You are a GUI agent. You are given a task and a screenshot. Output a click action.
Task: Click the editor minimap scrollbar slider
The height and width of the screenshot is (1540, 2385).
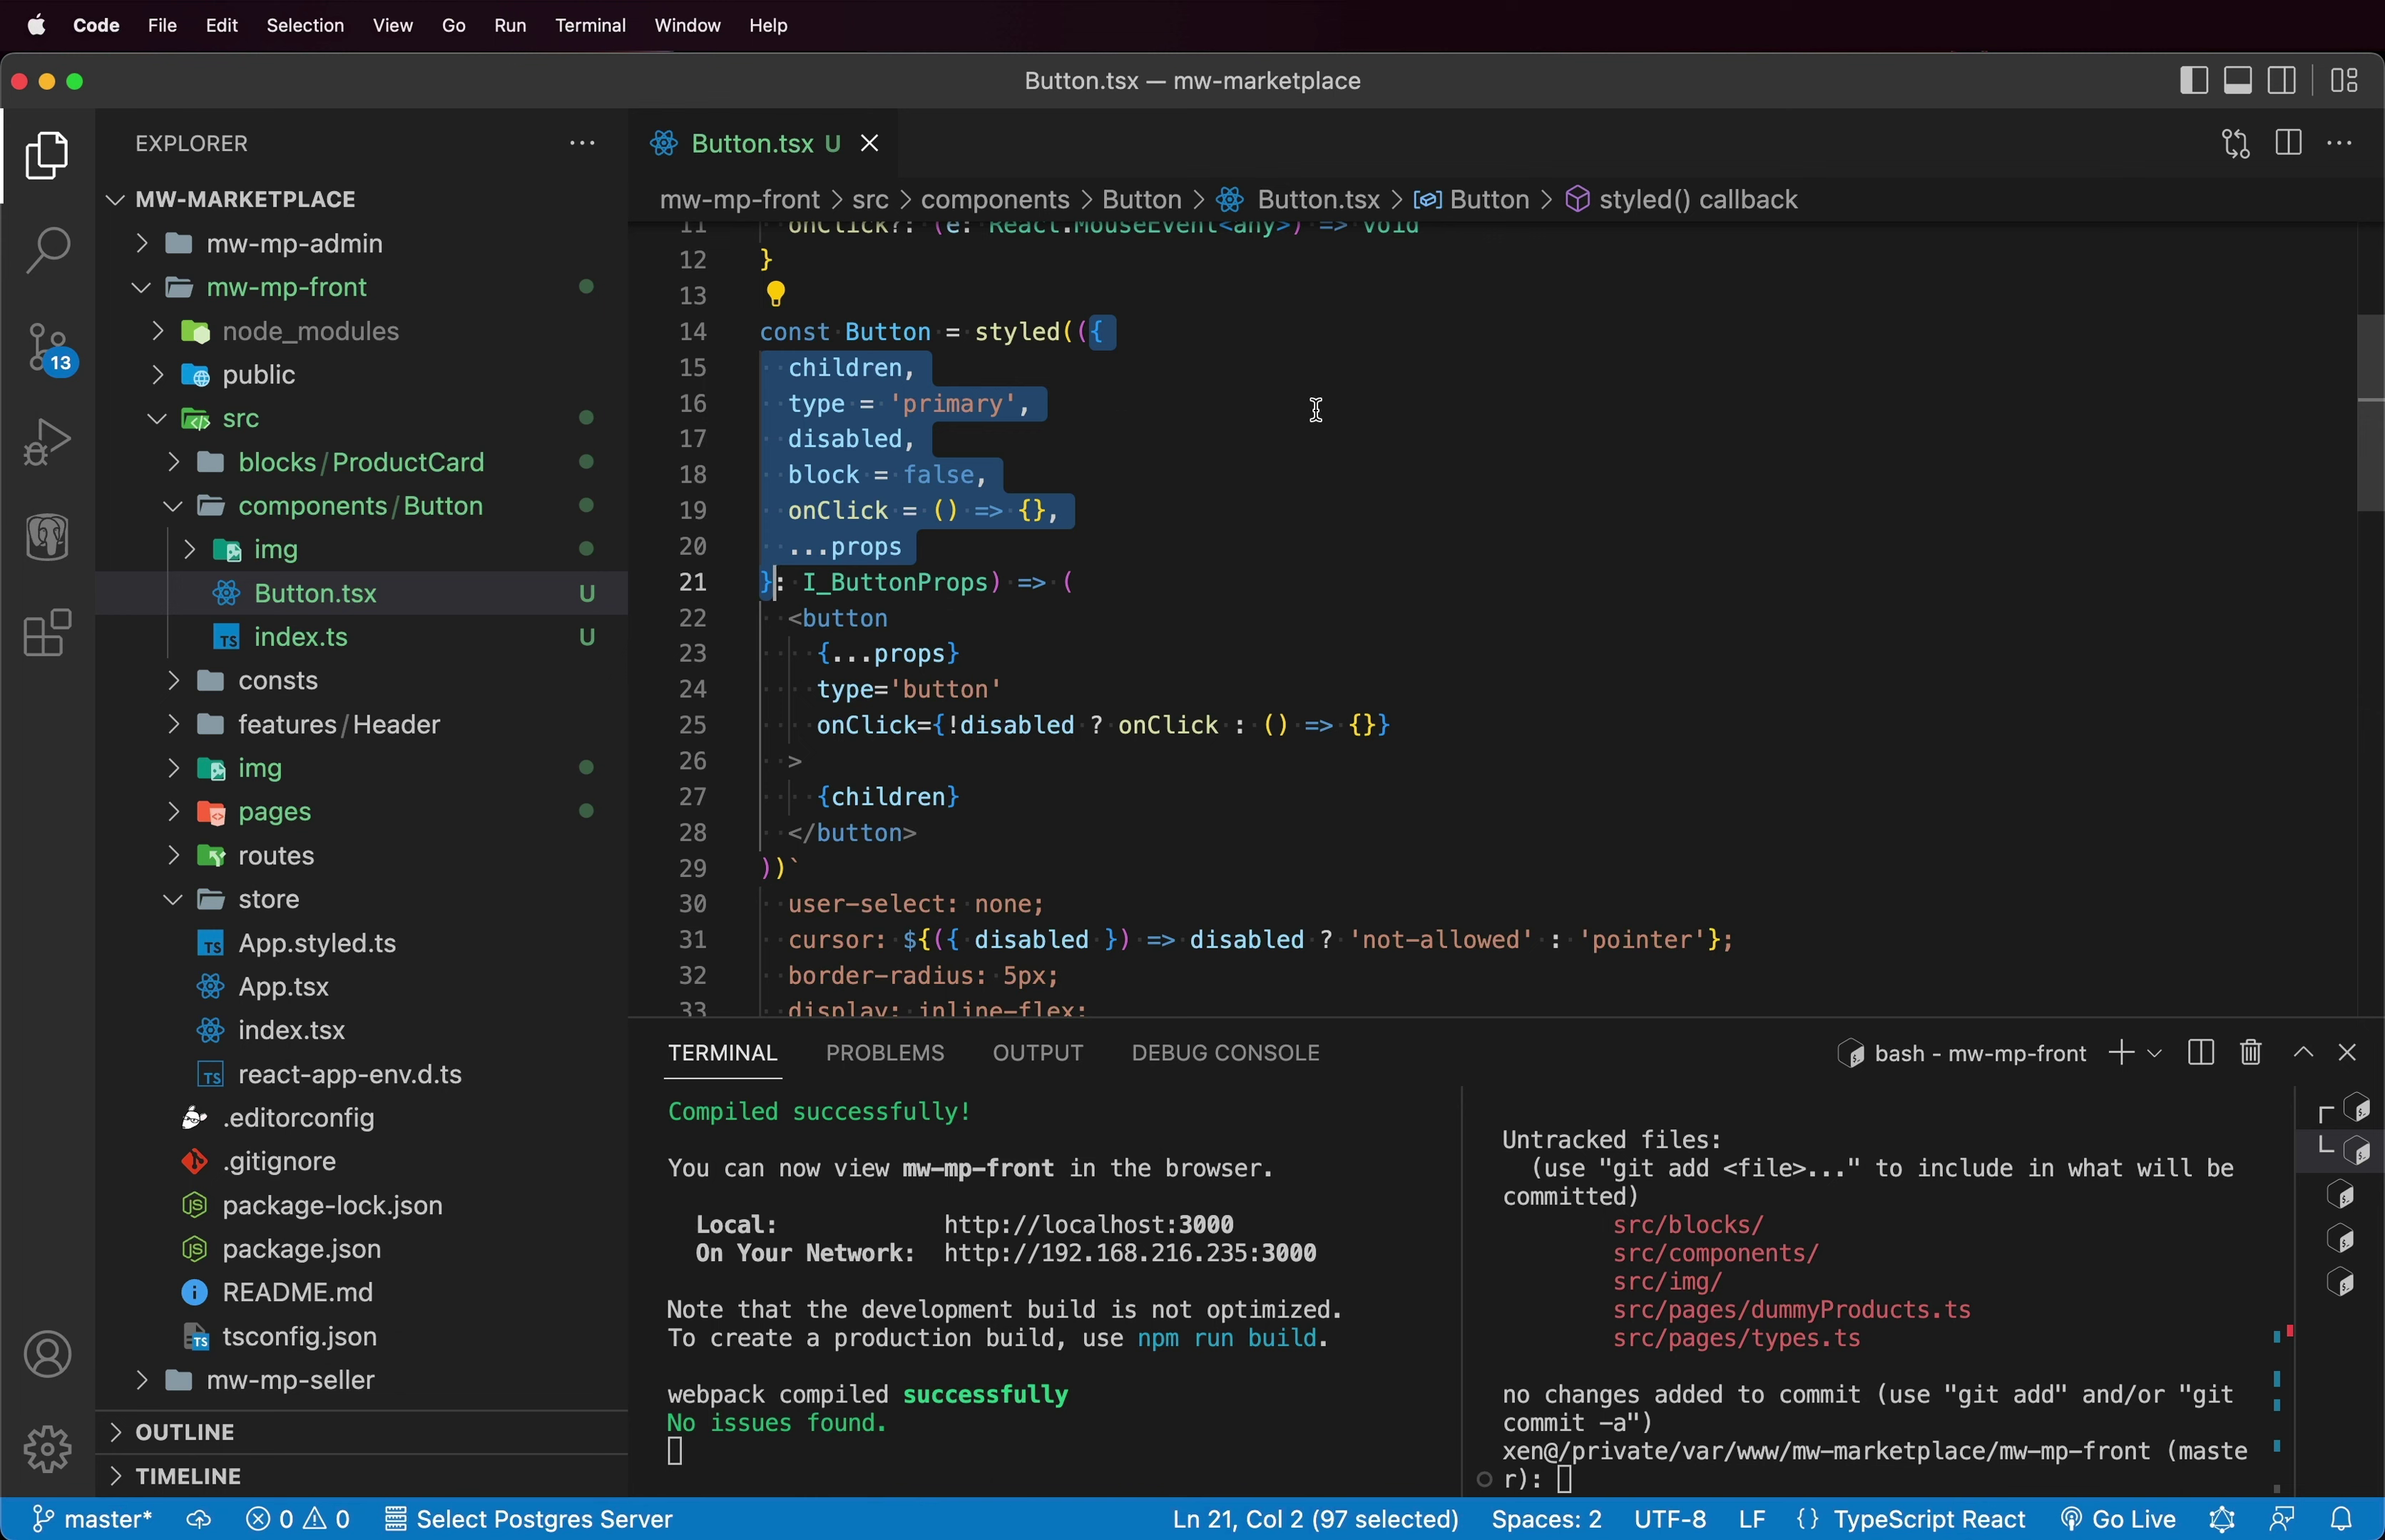(x=2370, y=413)
